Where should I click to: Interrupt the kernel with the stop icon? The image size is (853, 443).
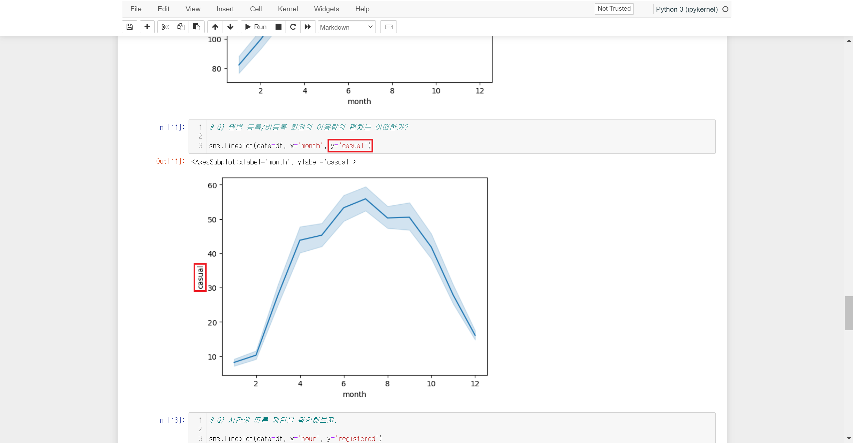click(x=279, y=27)
